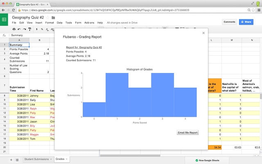
Task: Click the Tom first name cell
Action: [x=39, y=139]
